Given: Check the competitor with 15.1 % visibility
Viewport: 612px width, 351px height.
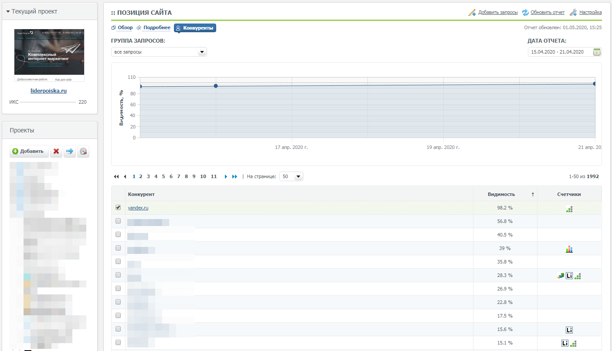Looking at the screenshot, I should (118, 342).
